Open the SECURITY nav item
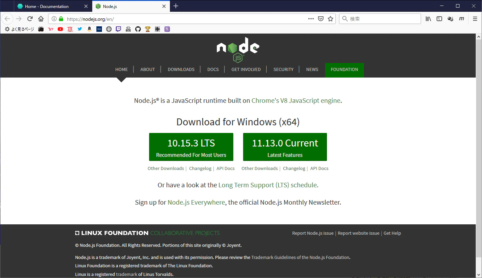 (x=283, y=70)
